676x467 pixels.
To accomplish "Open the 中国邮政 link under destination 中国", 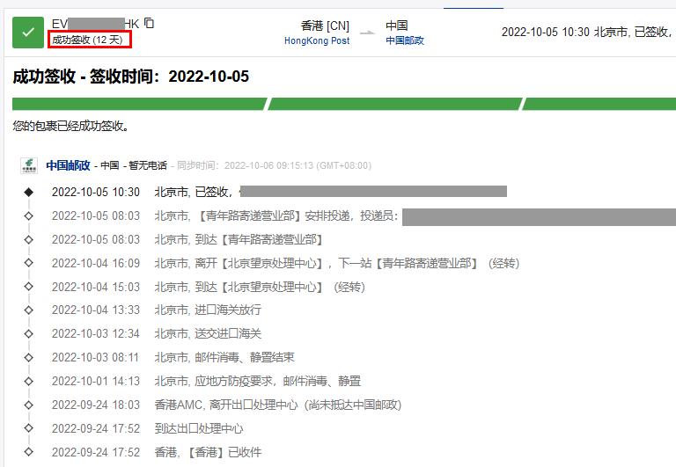I will tap(404, 40).
